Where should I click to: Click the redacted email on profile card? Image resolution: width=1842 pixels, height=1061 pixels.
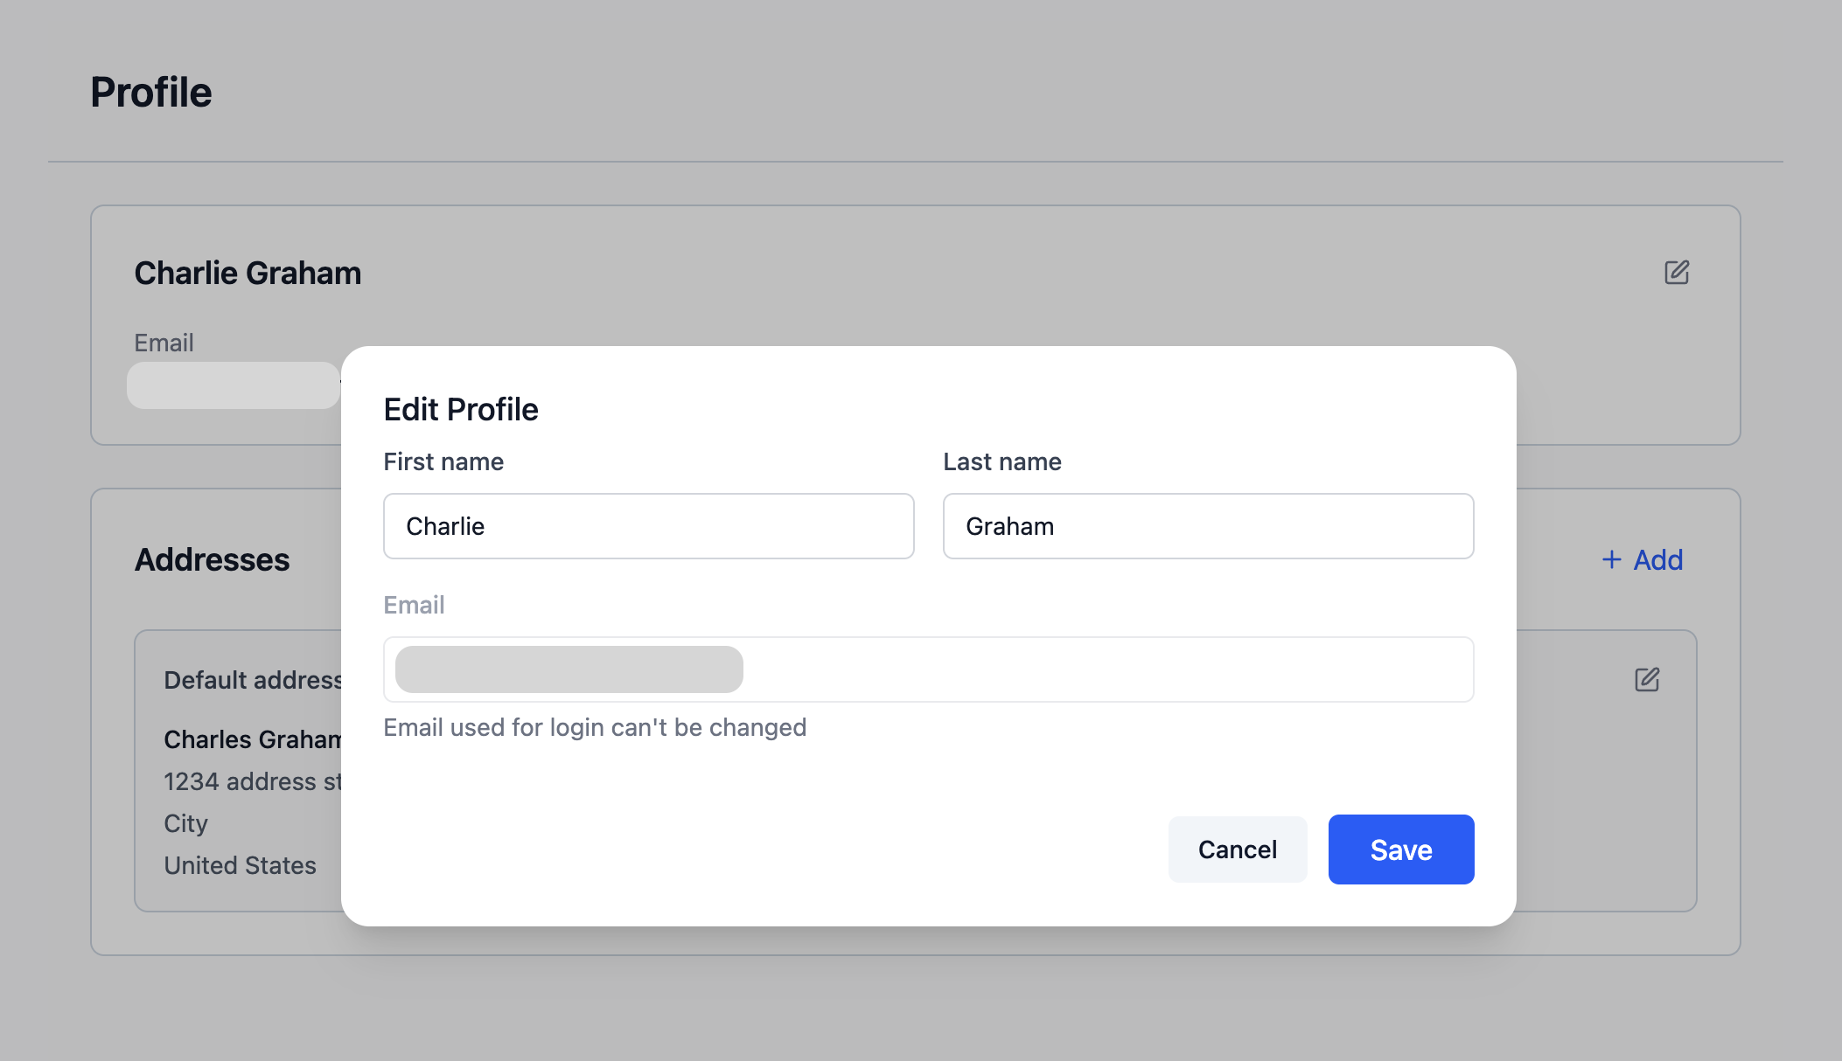click(233, 385)
